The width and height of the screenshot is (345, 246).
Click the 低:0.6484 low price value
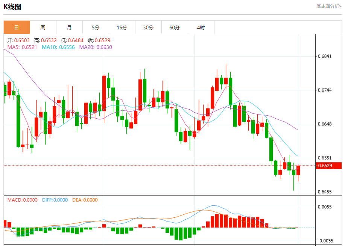tap(72, 40)
